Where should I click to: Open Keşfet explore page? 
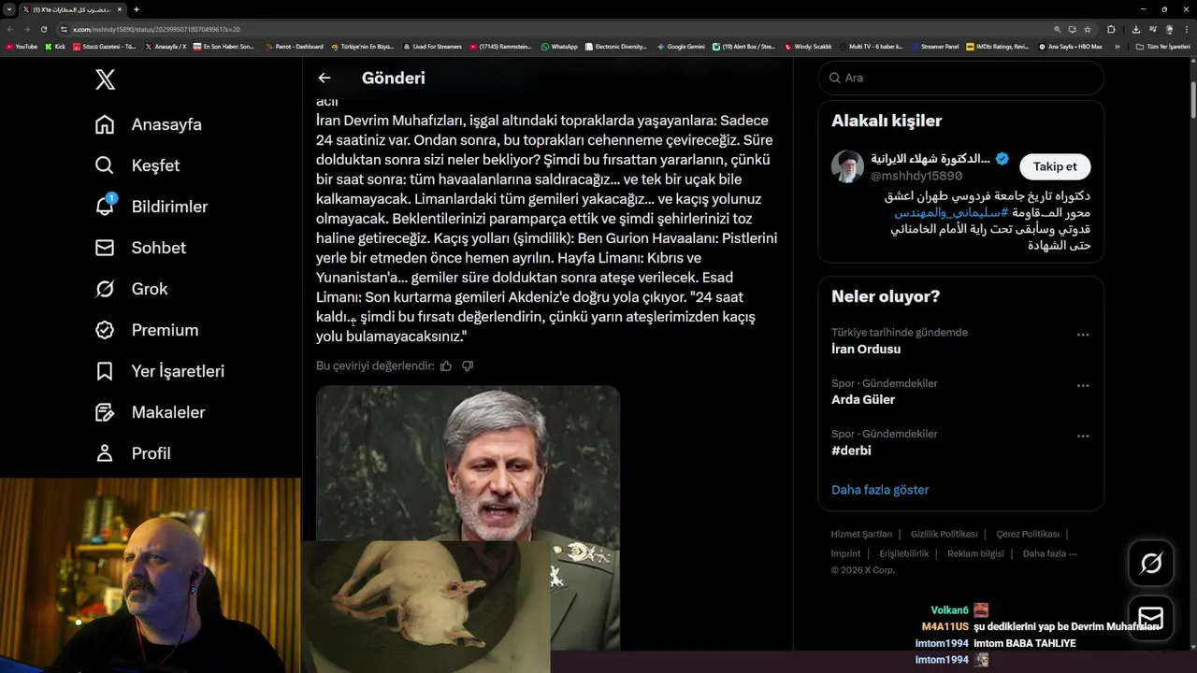[137, 165]
